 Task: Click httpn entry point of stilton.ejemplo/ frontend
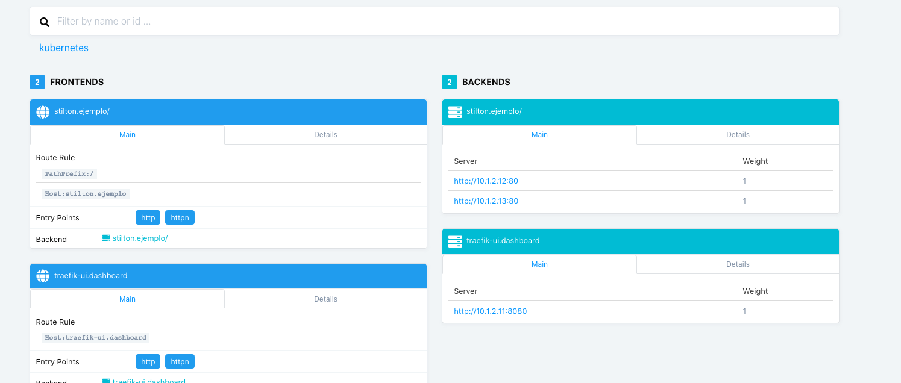(180, 217)
